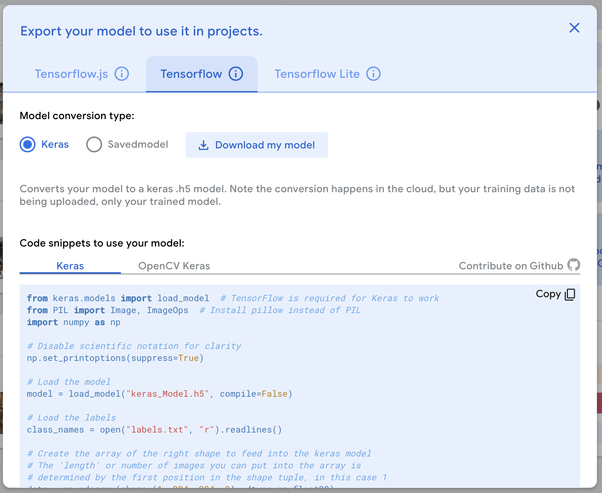Viewport: 602px width, 493px height.
Task: Show the OpenCV Keras snippet tab
Action: click(174, 266)
